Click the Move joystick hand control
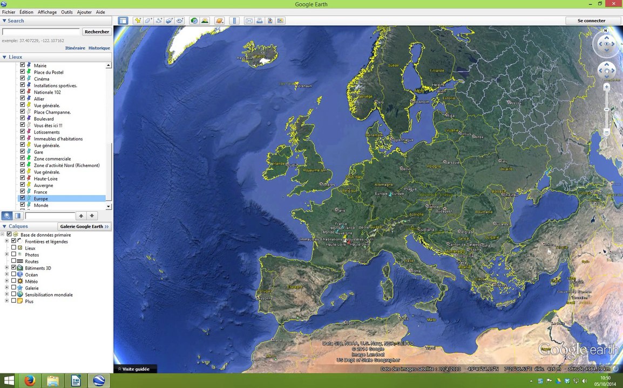This screenshot has width=623, height=388. pos(607,71)
